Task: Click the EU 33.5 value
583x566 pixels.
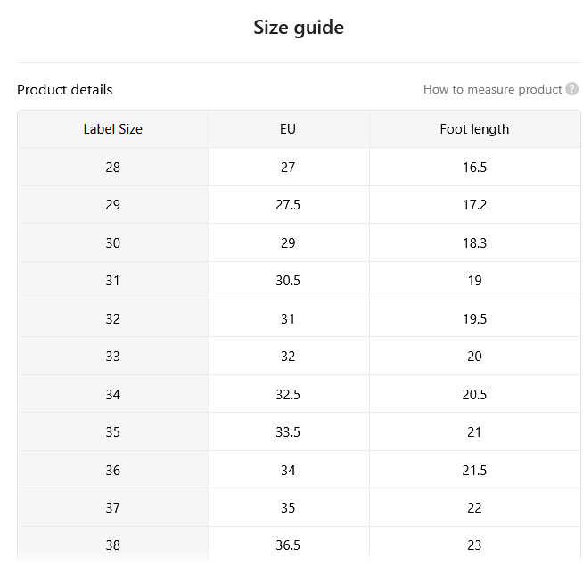Action: pyautogui.click(x=288, y=432)
